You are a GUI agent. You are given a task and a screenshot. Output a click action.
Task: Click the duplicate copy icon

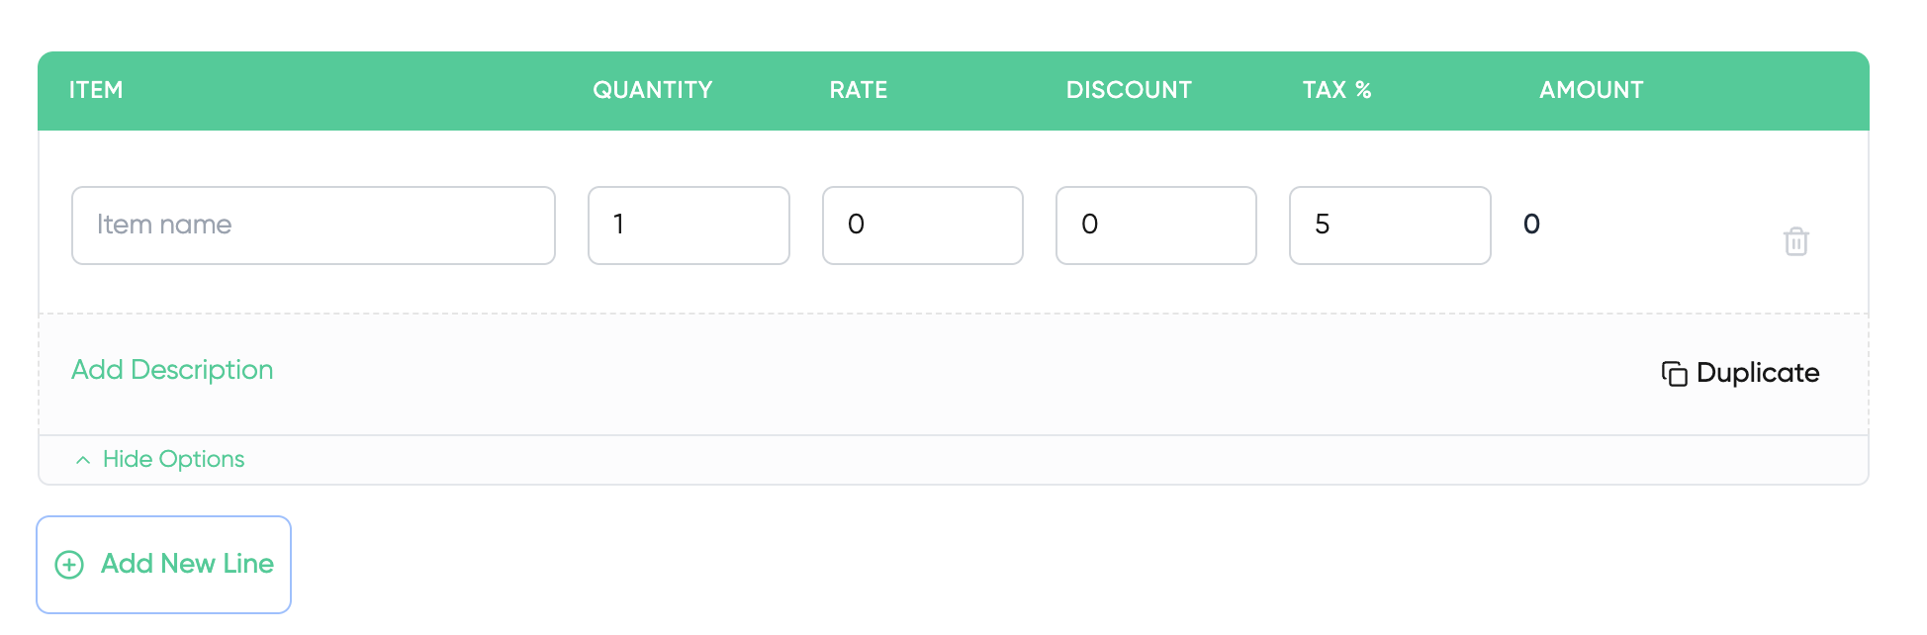point(1674,373)
